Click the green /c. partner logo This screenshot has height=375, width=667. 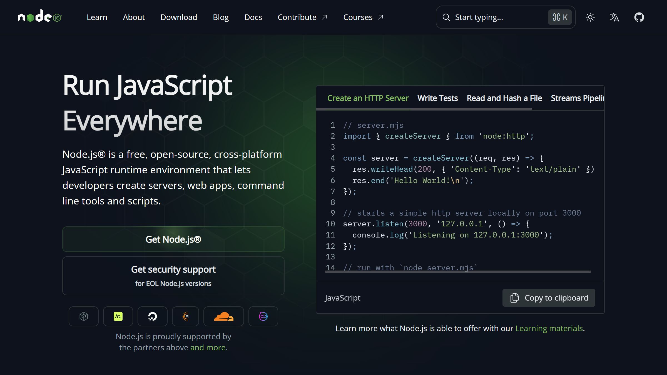point(118,316)
